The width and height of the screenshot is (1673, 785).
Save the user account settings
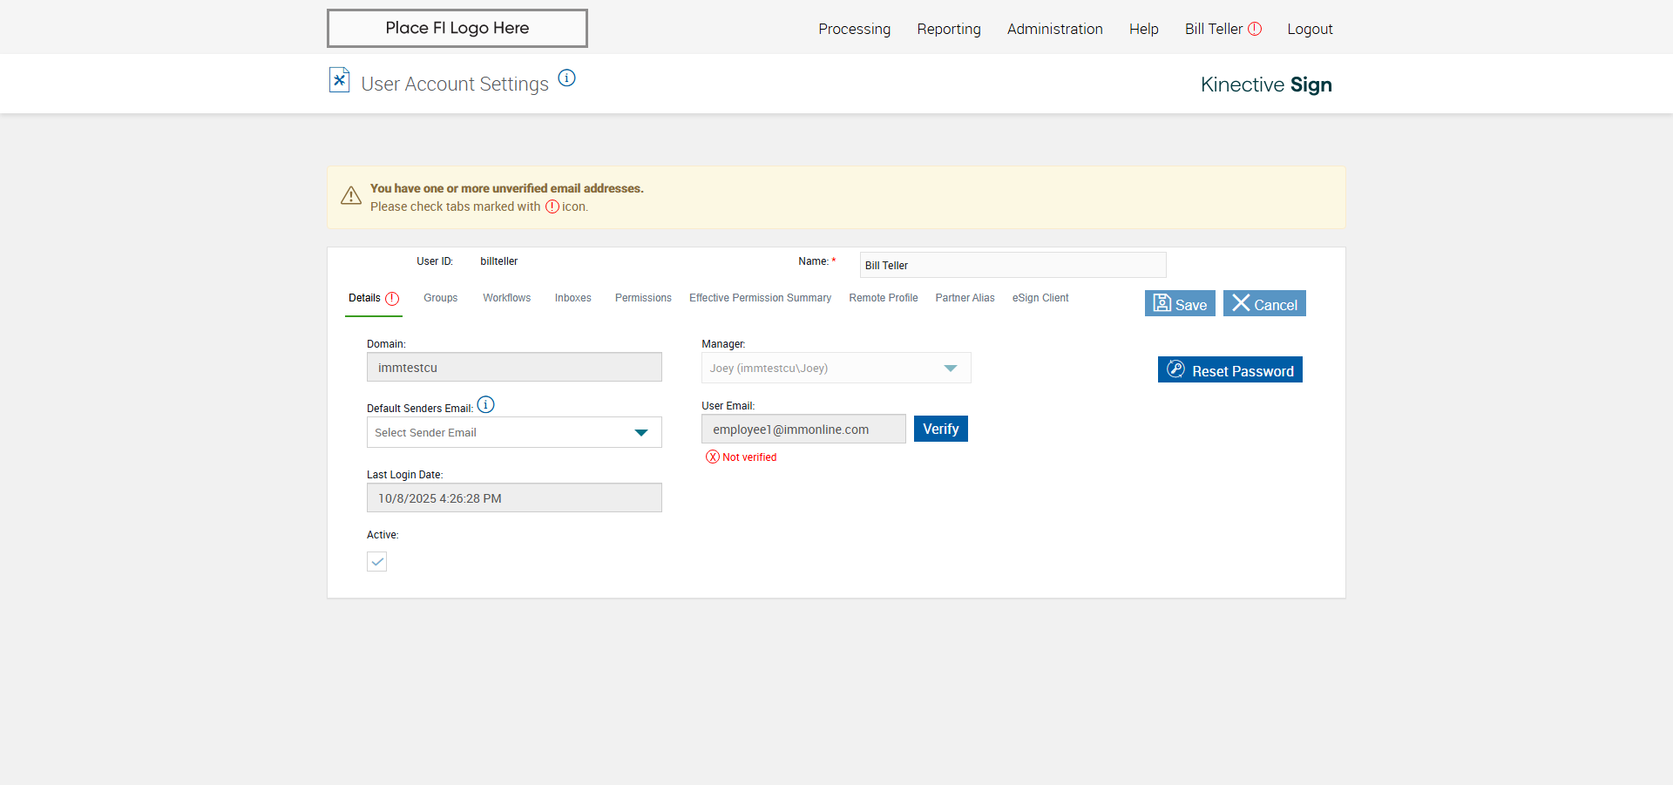click(1180, 304)
